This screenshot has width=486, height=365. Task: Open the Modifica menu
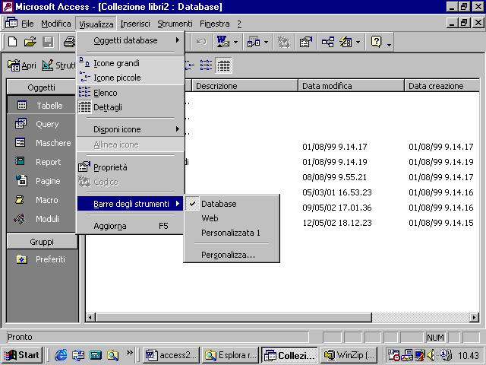(x=55, y=24)
